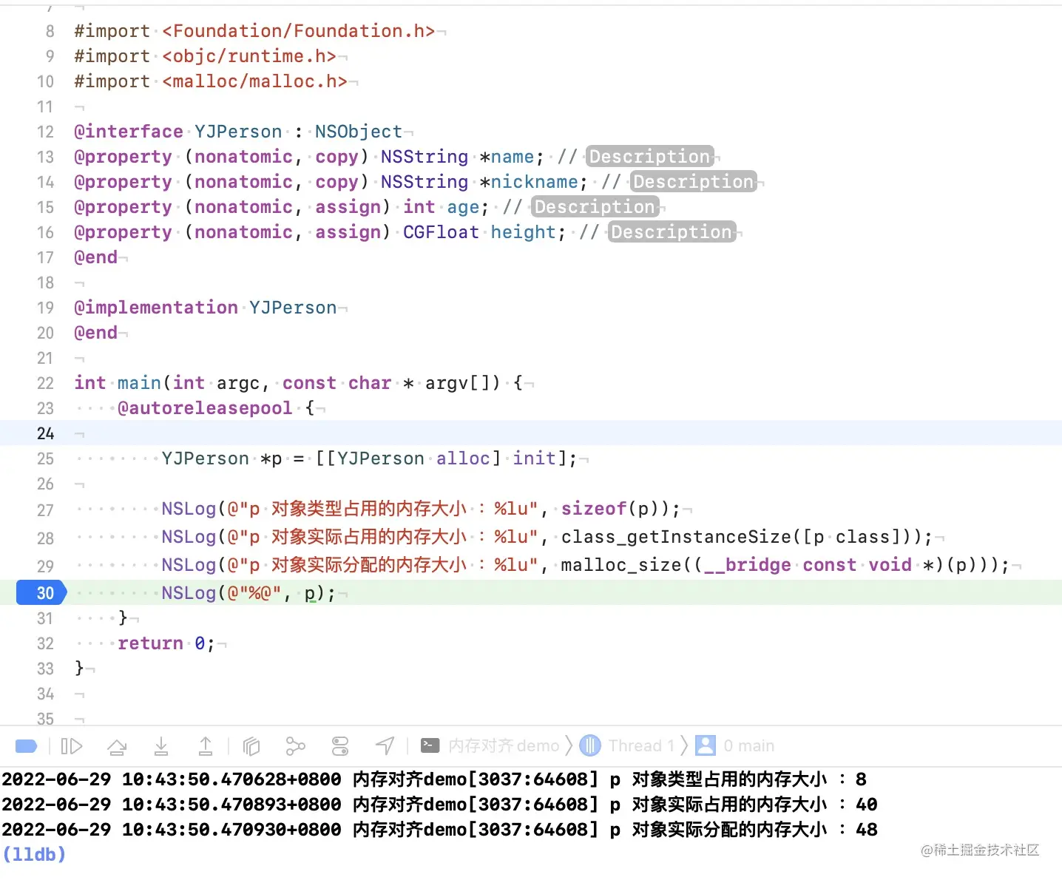
Task: Select the 内存对齐demo process in debug bar
Action: click(x=504, y=745)
